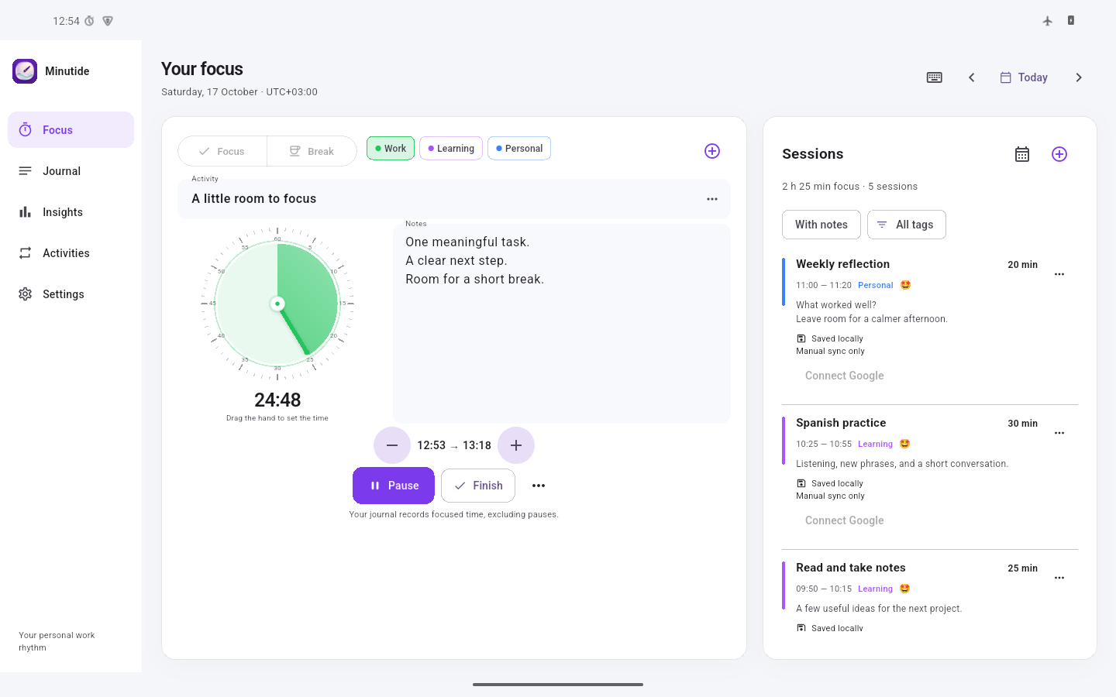Open the Journal page in sidebar
This screenshot has width=1116, height=697.
click(x=71, y=171)
